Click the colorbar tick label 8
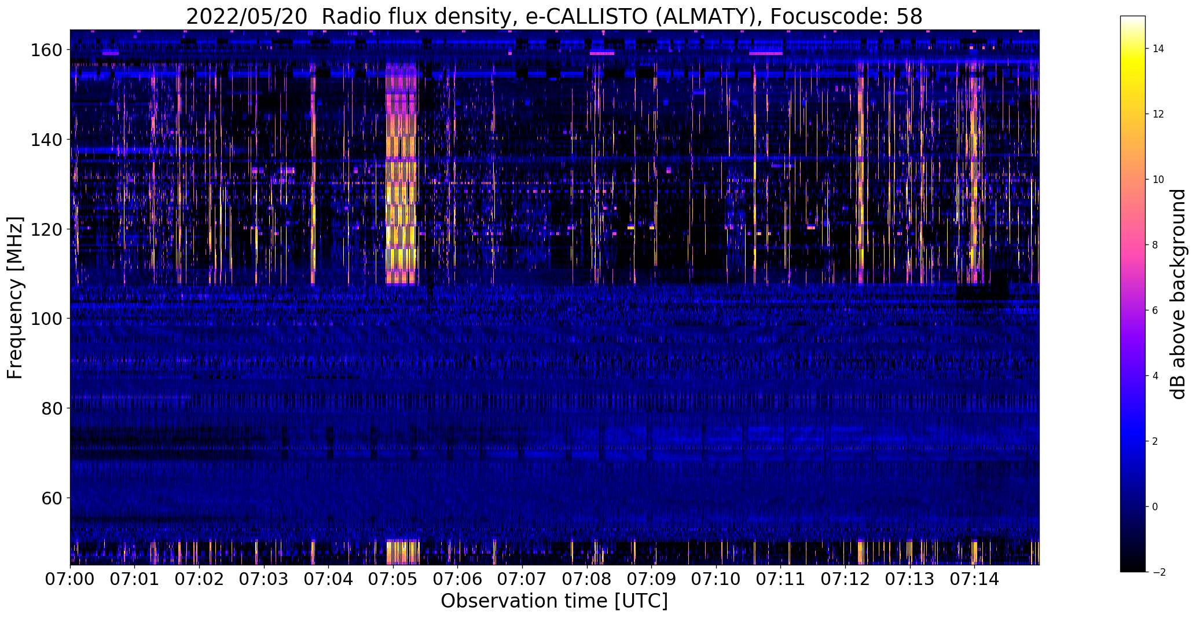The height and width of the screenshot is (618, 1196). [x=1155, y=245]
